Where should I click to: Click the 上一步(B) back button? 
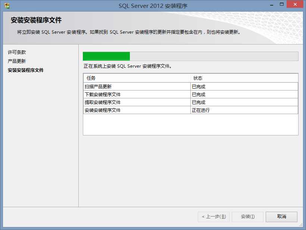click(214, 217)
